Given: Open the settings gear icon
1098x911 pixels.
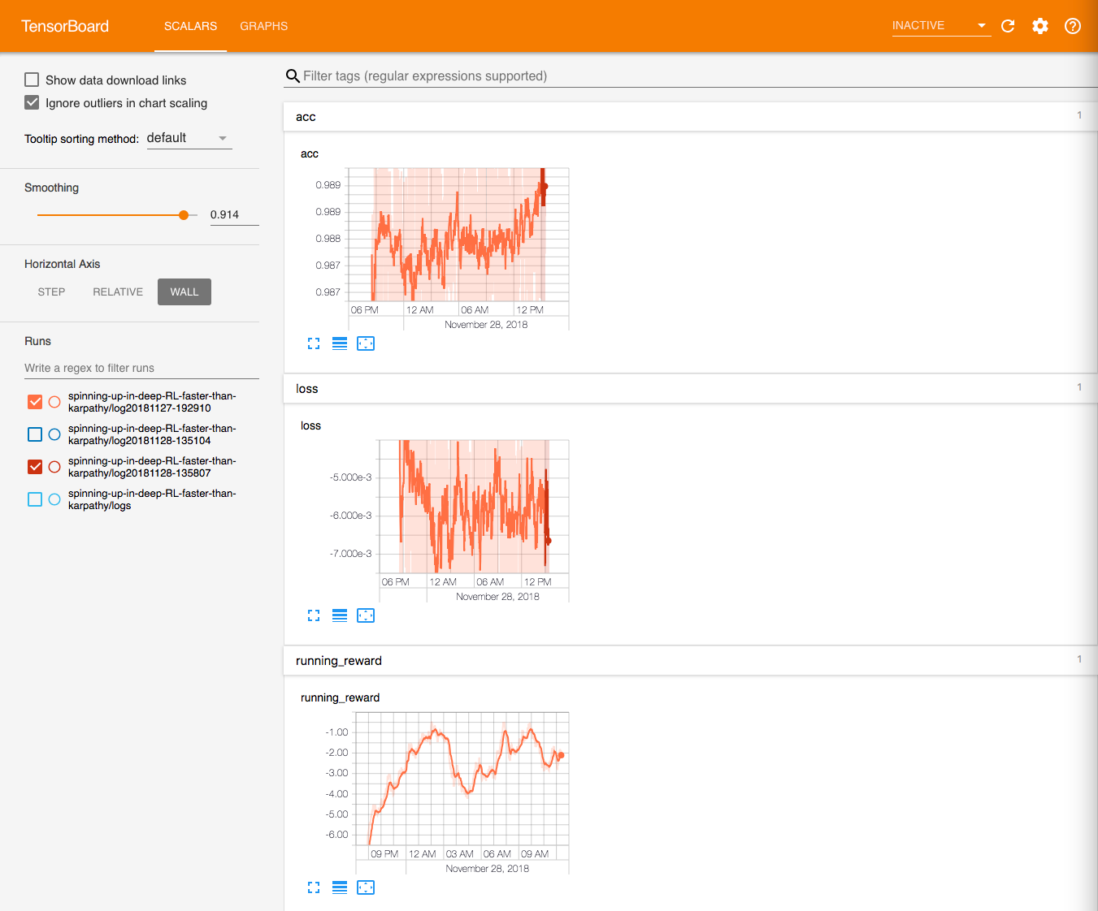Looking at the screenshot, I should [x=1040, y=26].
